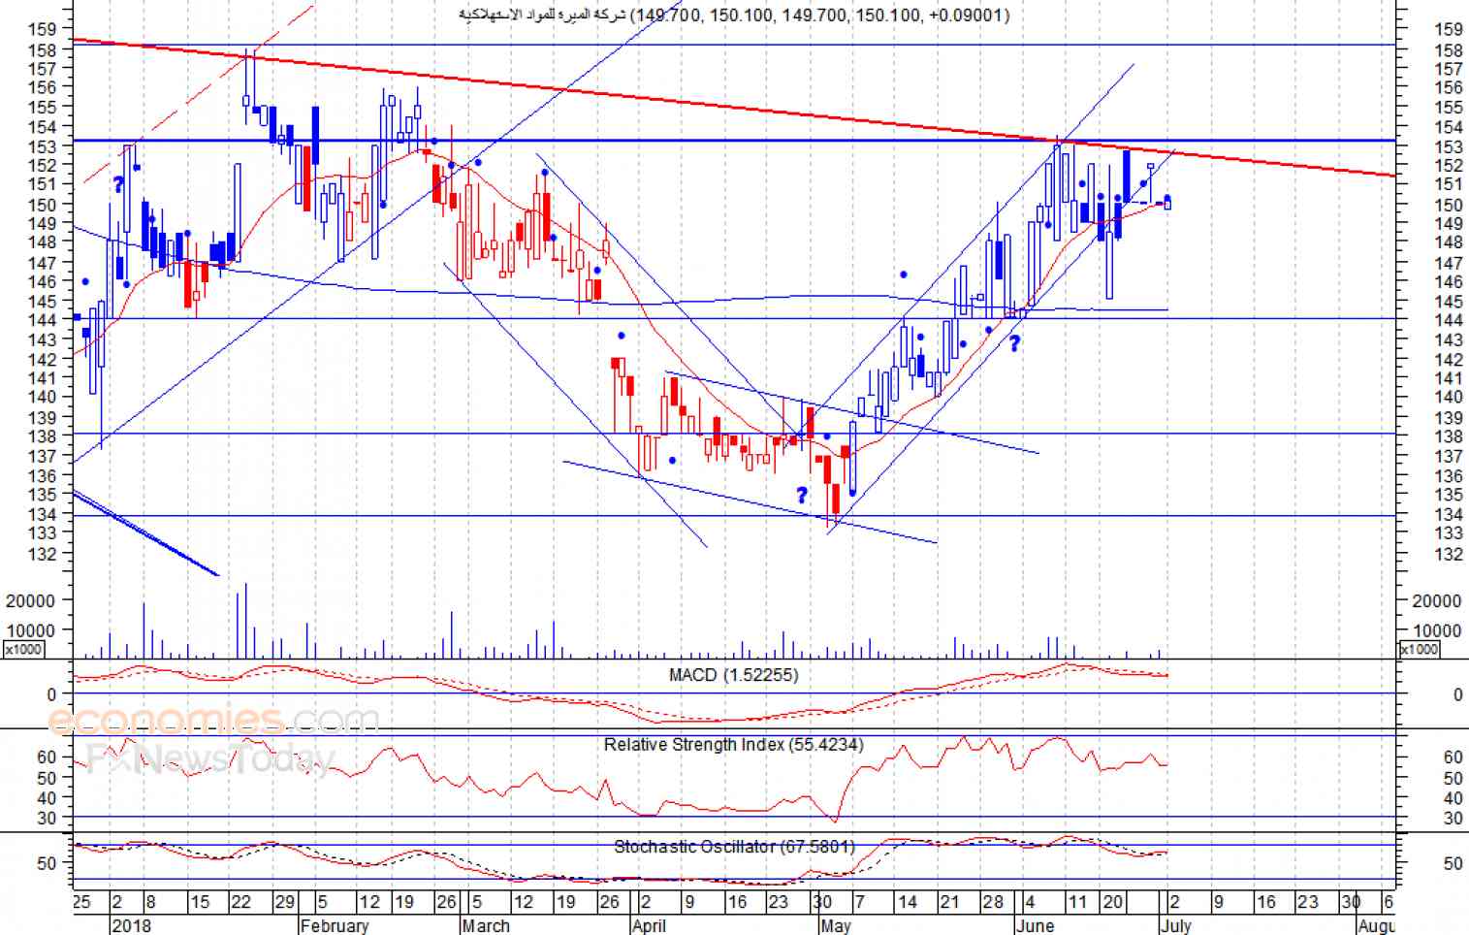Select the May month label on time axis

point(835,925)
